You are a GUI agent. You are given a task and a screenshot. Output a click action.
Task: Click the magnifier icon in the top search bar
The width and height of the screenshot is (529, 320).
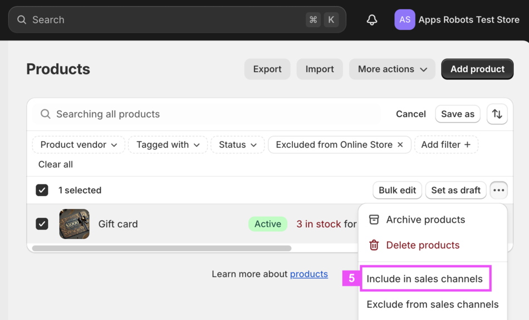22,20
